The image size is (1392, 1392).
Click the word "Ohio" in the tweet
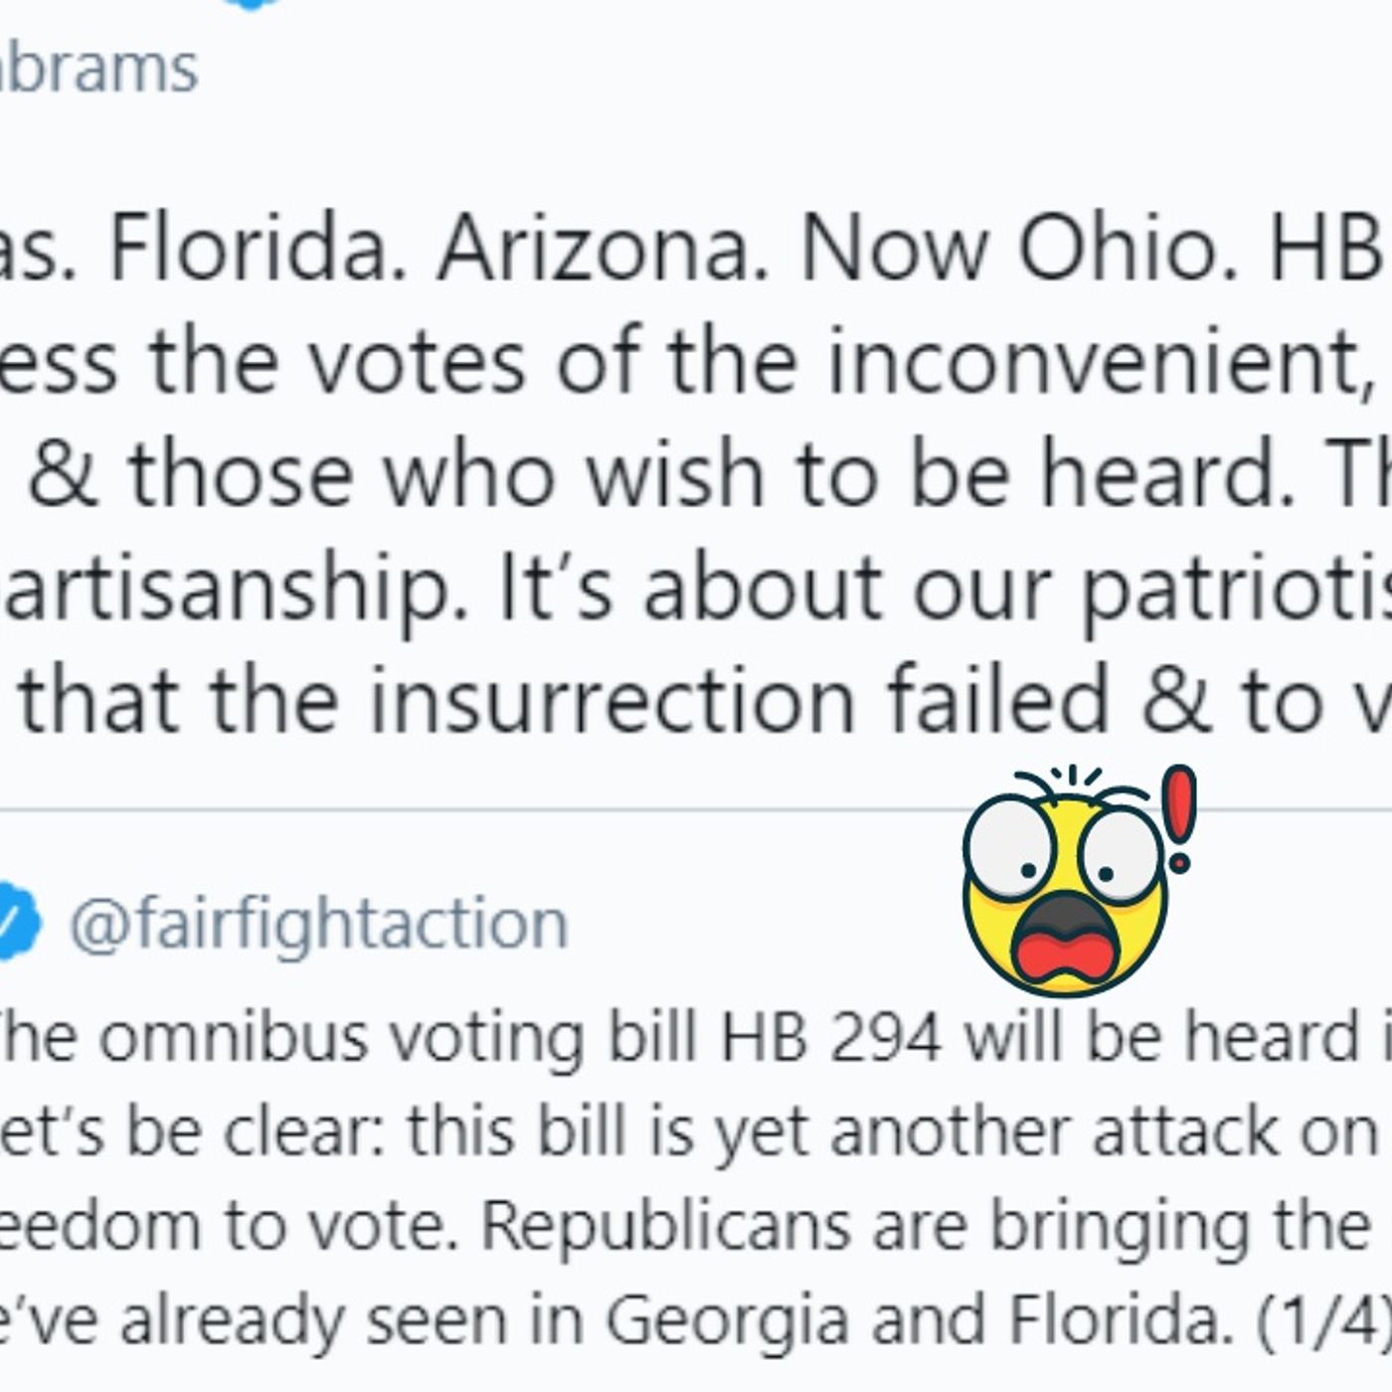pyautogui.click(x=1116, y=249)
